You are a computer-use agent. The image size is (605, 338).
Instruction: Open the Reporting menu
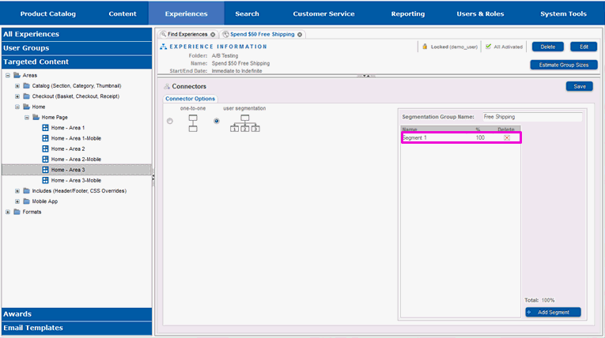pos(408,14)
